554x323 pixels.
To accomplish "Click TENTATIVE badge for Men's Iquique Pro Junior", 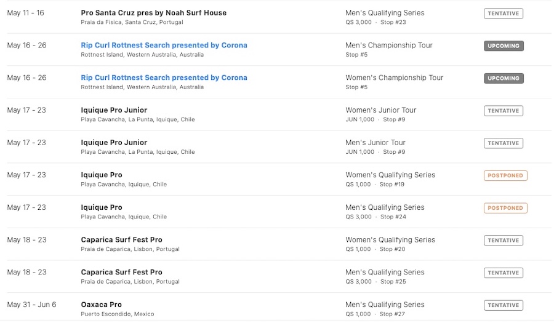I will 503,143.
